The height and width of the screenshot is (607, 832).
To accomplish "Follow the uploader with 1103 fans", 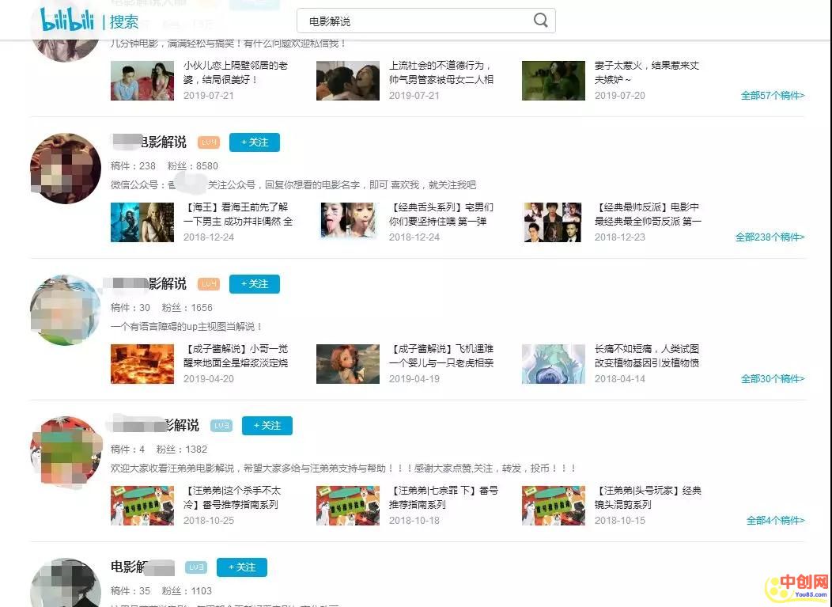I will pyautogui.click(x=241, y=567).
